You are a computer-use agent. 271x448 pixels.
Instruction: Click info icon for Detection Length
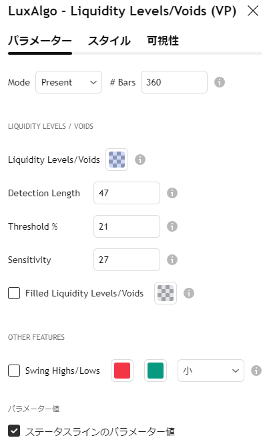click(172, 193)
